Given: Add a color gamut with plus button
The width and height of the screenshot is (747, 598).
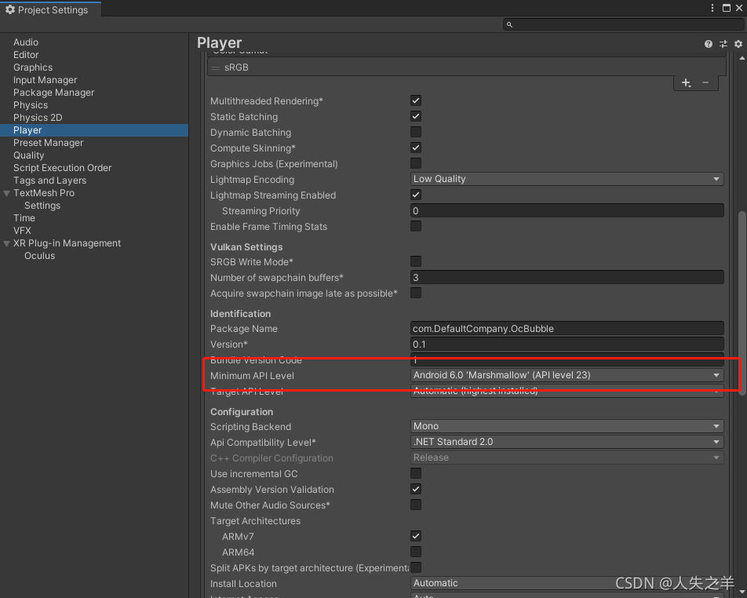Looking at the screenshot, I should tap(686, 83).
